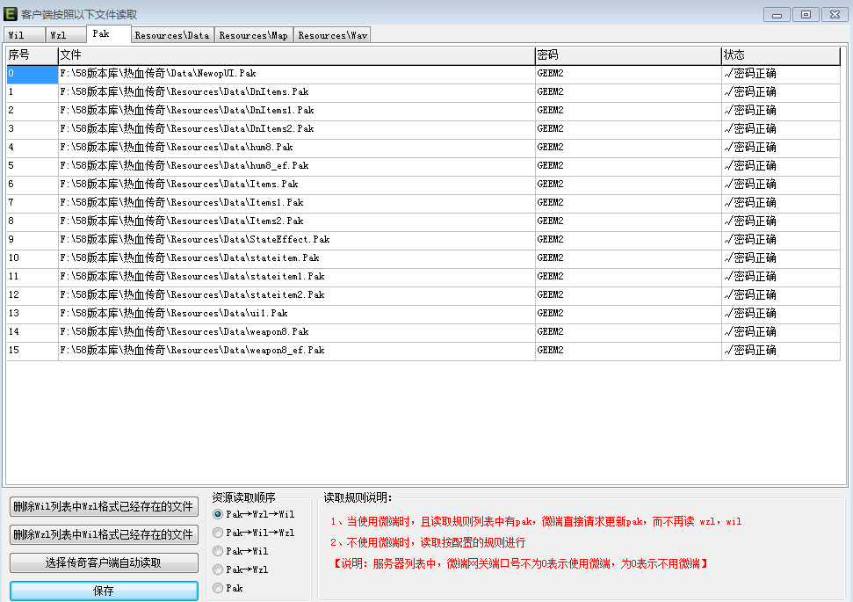853x602 pixels.
Task: Open the Resources\Map tab
Action: pos(253,35)
